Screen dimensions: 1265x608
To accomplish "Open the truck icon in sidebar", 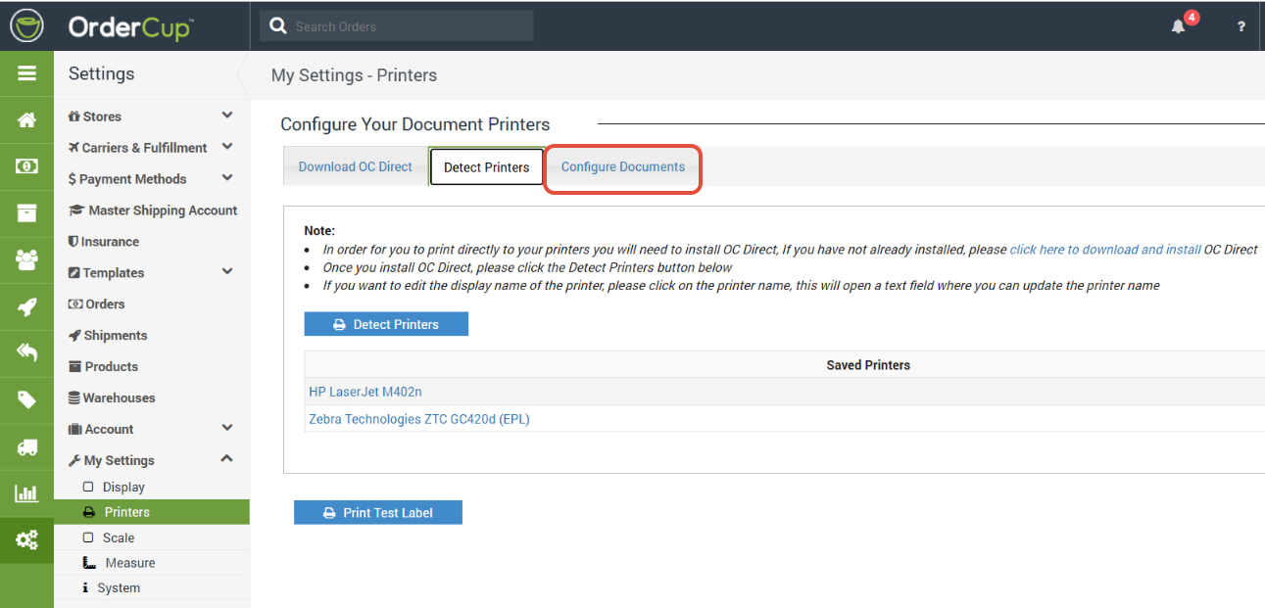I will (x=26, y=446).
